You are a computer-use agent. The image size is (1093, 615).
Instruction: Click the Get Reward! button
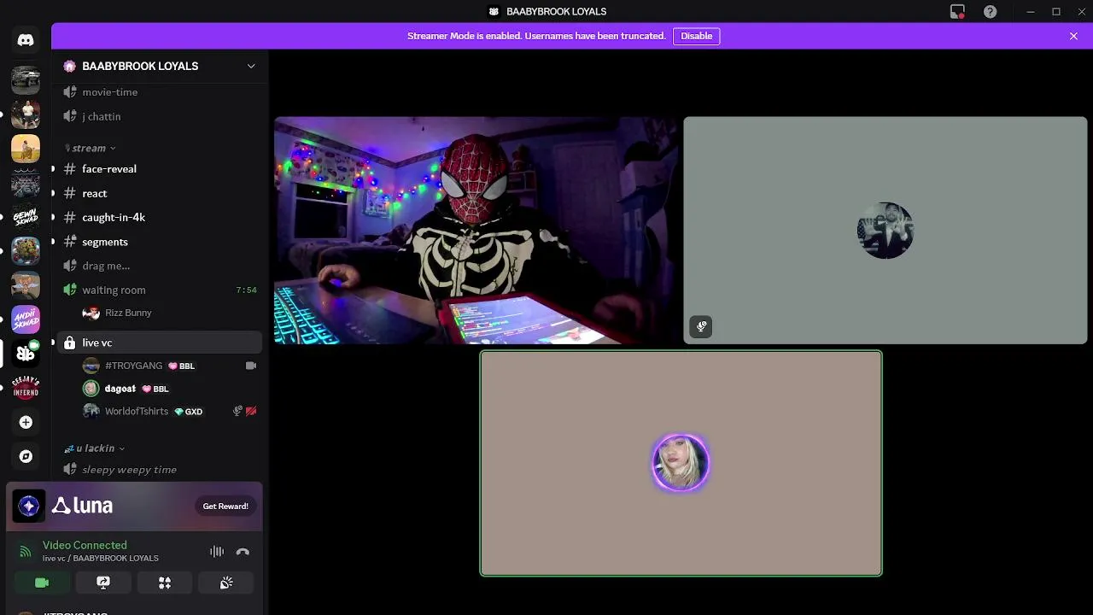225,507
